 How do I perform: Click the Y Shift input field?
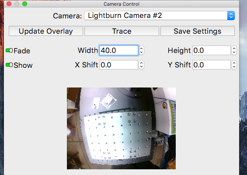click(x=212, y=65)
